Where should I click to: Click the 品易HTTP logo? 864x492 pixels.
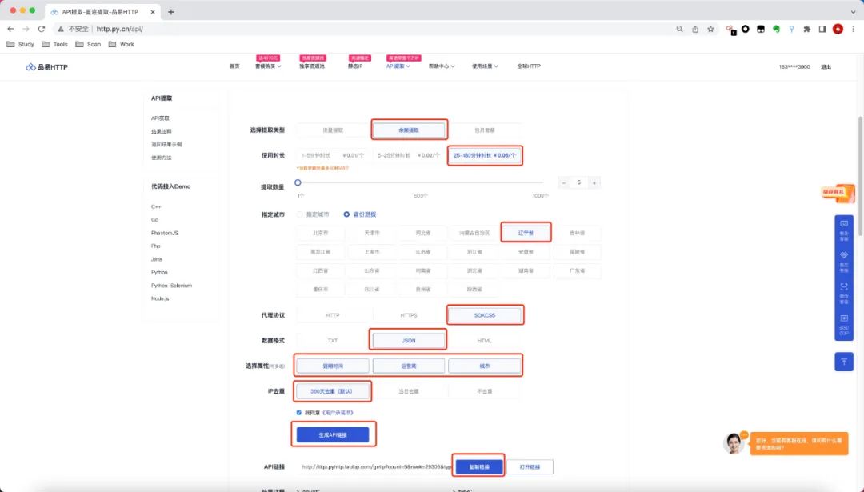click(x=47, y=66)
